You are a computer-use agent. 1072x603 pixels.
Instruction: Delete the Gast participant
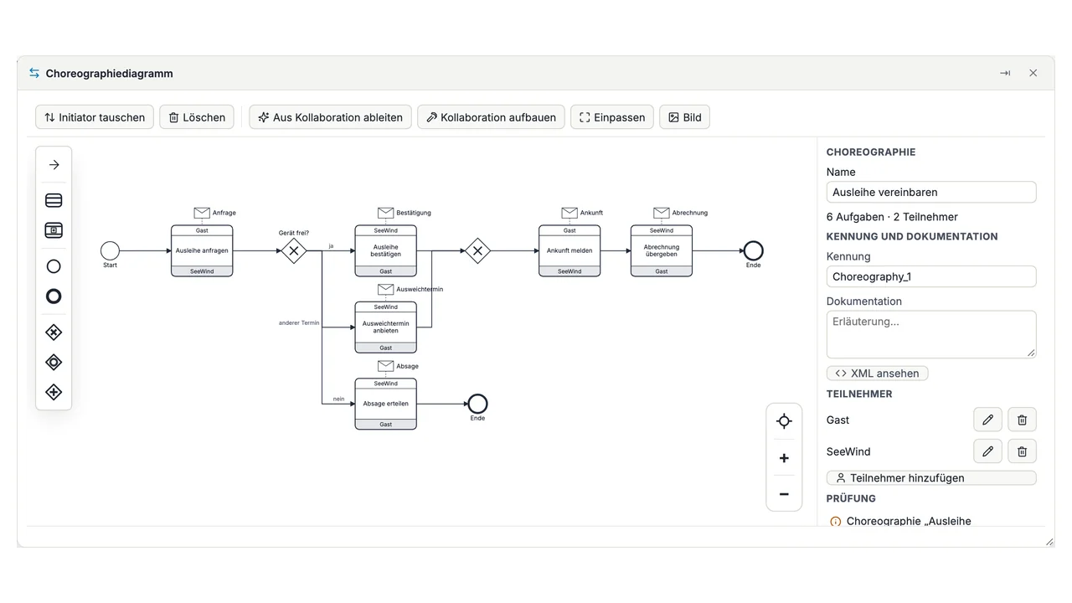coord(1022,420)
